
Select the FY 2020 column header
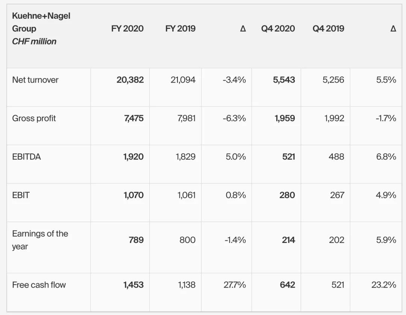[x=127, y=28]
